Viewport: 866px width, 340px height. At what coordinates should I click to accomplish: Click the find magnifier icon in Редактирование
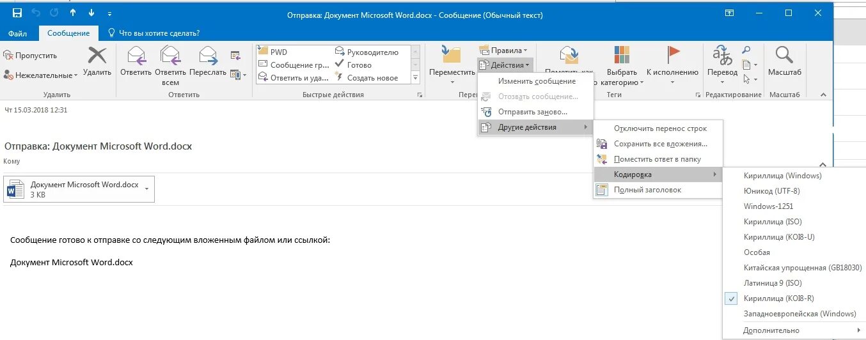click(x=746, y=50)
